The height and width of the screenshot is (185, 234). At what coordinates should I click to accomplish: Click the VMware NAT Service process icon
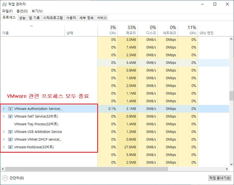tap(10, 116)
